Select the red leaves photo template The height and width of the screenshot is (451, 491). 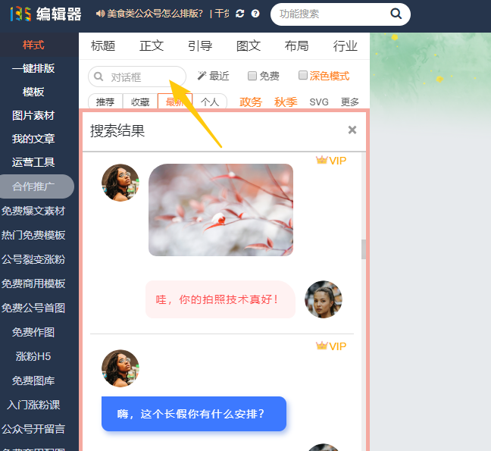[x=220, y=210]
